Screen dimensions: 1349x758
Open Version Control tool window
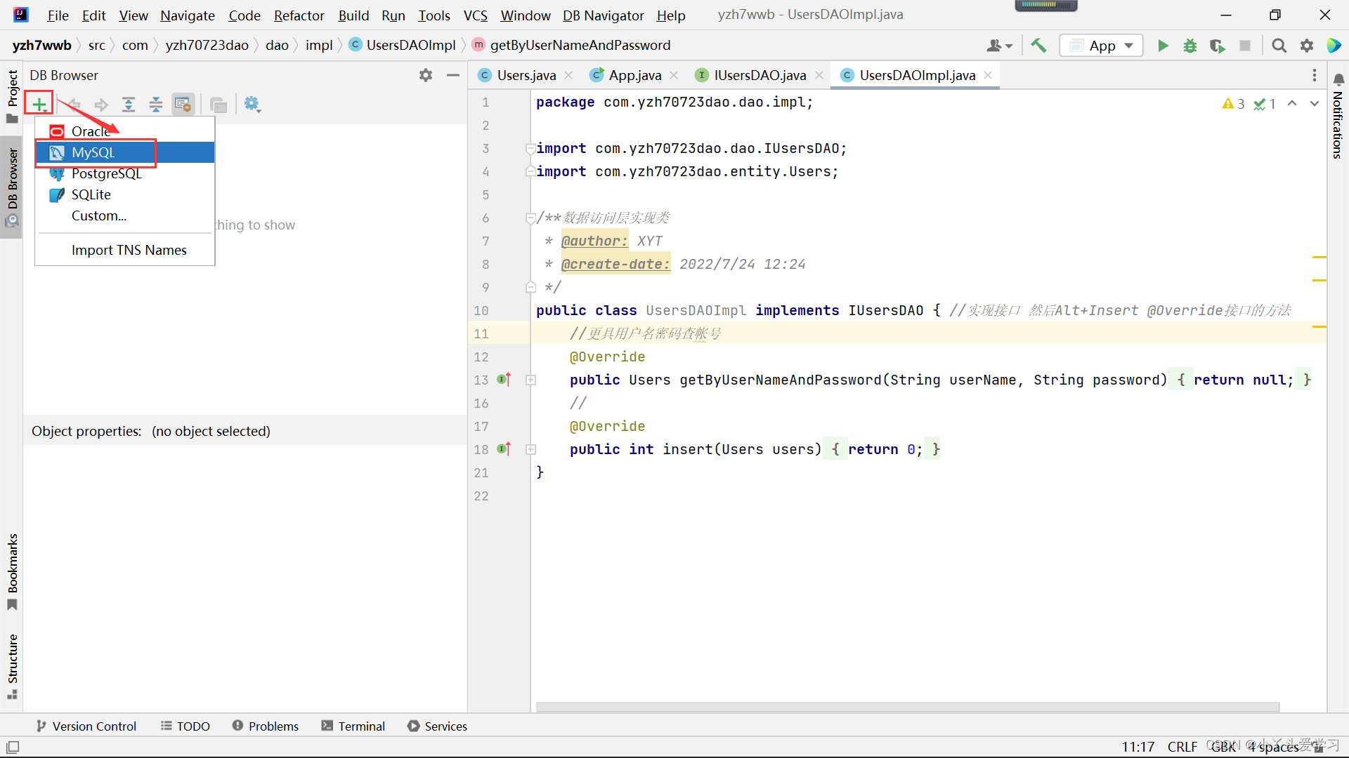coord(86,726)
